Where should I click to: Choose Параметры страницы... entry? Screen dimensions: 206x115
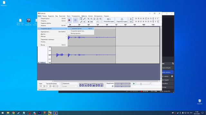[x=52, y=39]
